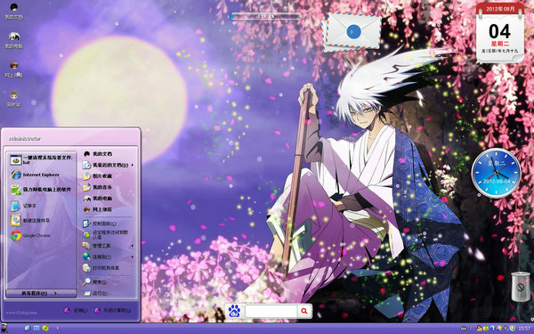Viewport: 534px width, 334px height.
Task: Run the 一键清理系统垃圾文件.bat item
Action: click(x=42, y=159)
